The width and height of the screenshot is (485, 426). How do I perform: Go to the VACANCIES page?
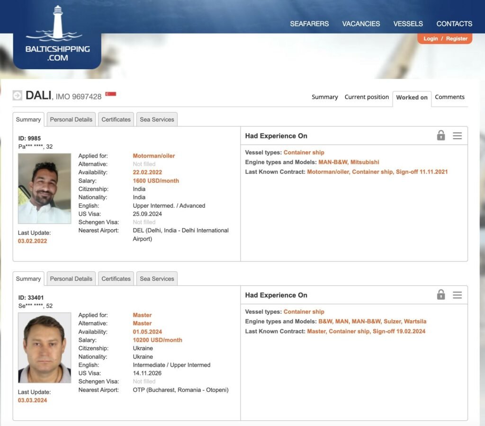361,24
